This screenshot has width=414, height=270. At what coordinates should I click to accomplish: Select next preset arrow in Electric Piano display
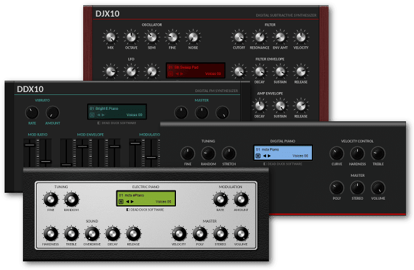pyautogui.click(x=132, y=202)
